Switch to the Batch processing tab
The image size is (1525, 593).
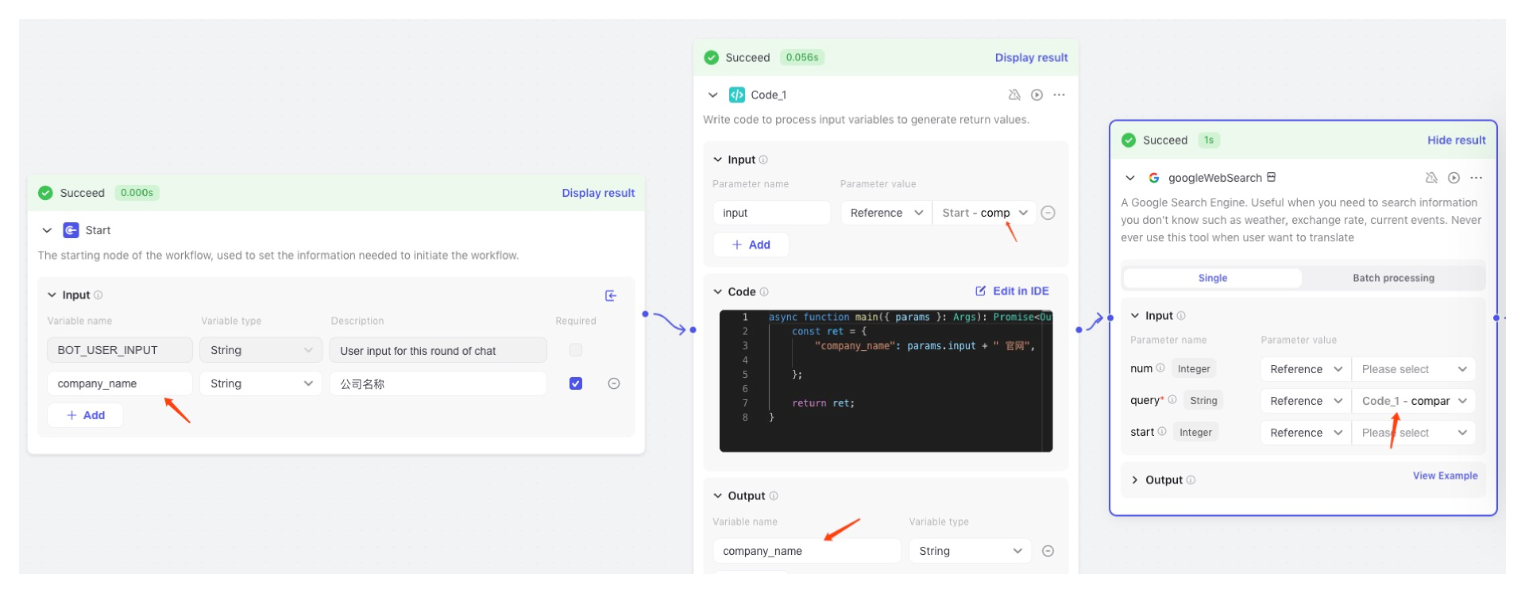[1393, 278]
